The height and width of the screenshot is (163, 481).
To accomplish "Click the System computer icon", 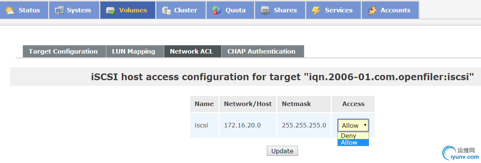I will (59, 10).
